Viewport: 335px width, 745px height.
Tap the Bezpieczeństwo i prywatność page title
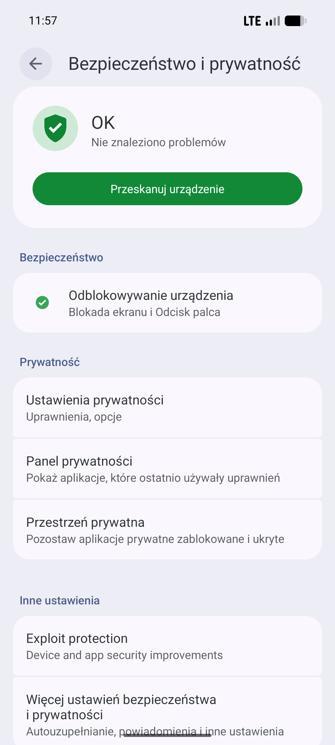(184, 64)
